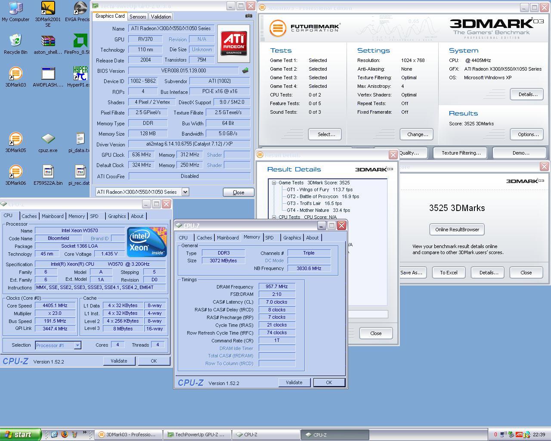Click Change... button under Settings
Screen dimensions: 551x441
418,134
